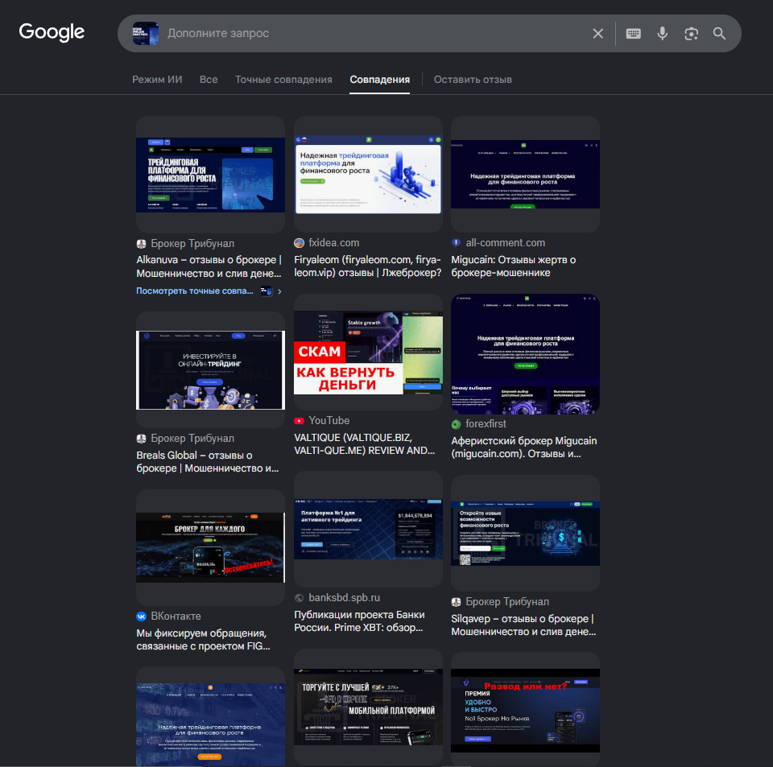Click the fxidea.com favicon
773x767 pixels.
pos(299,243)
